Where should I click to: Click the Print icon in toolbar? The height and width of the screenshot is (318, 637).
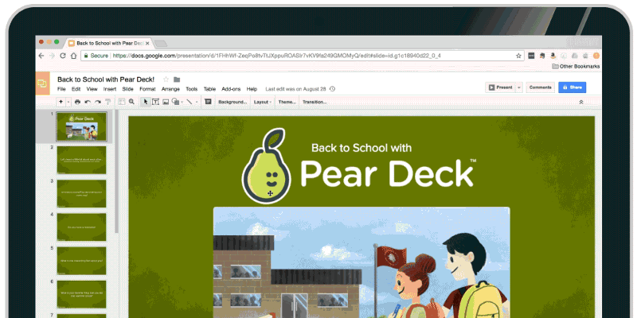tap(77, 103)
